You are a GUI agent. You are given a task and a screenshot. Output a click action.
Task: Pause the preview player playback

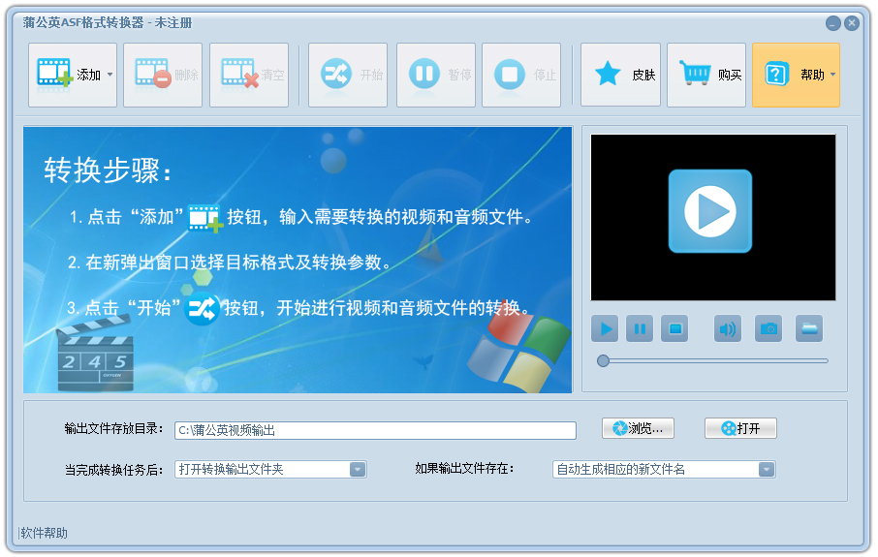pyautogui.click(x=640, y=329)
